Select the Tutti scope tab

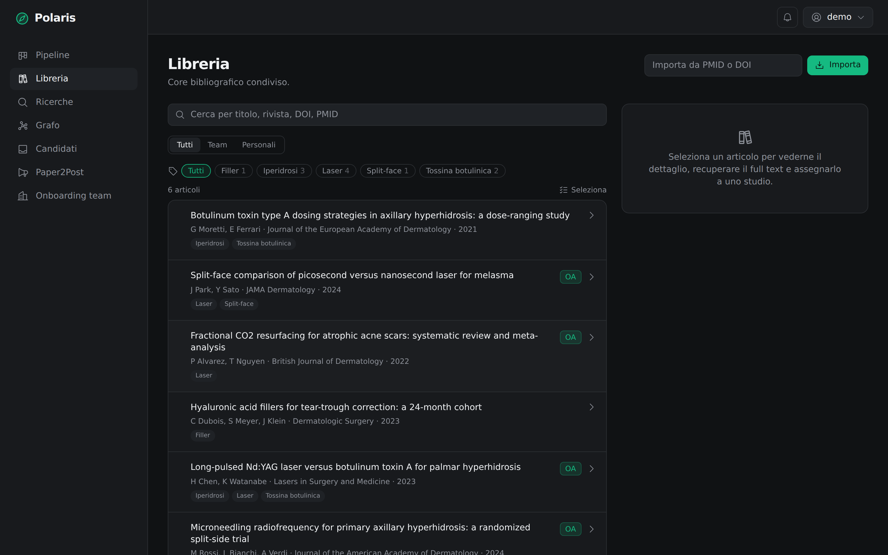click(x=185, y=145)
